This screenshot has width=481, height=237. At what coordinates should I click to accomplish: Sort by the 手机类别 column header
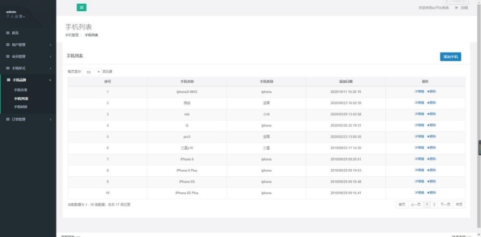click(266, 82)
